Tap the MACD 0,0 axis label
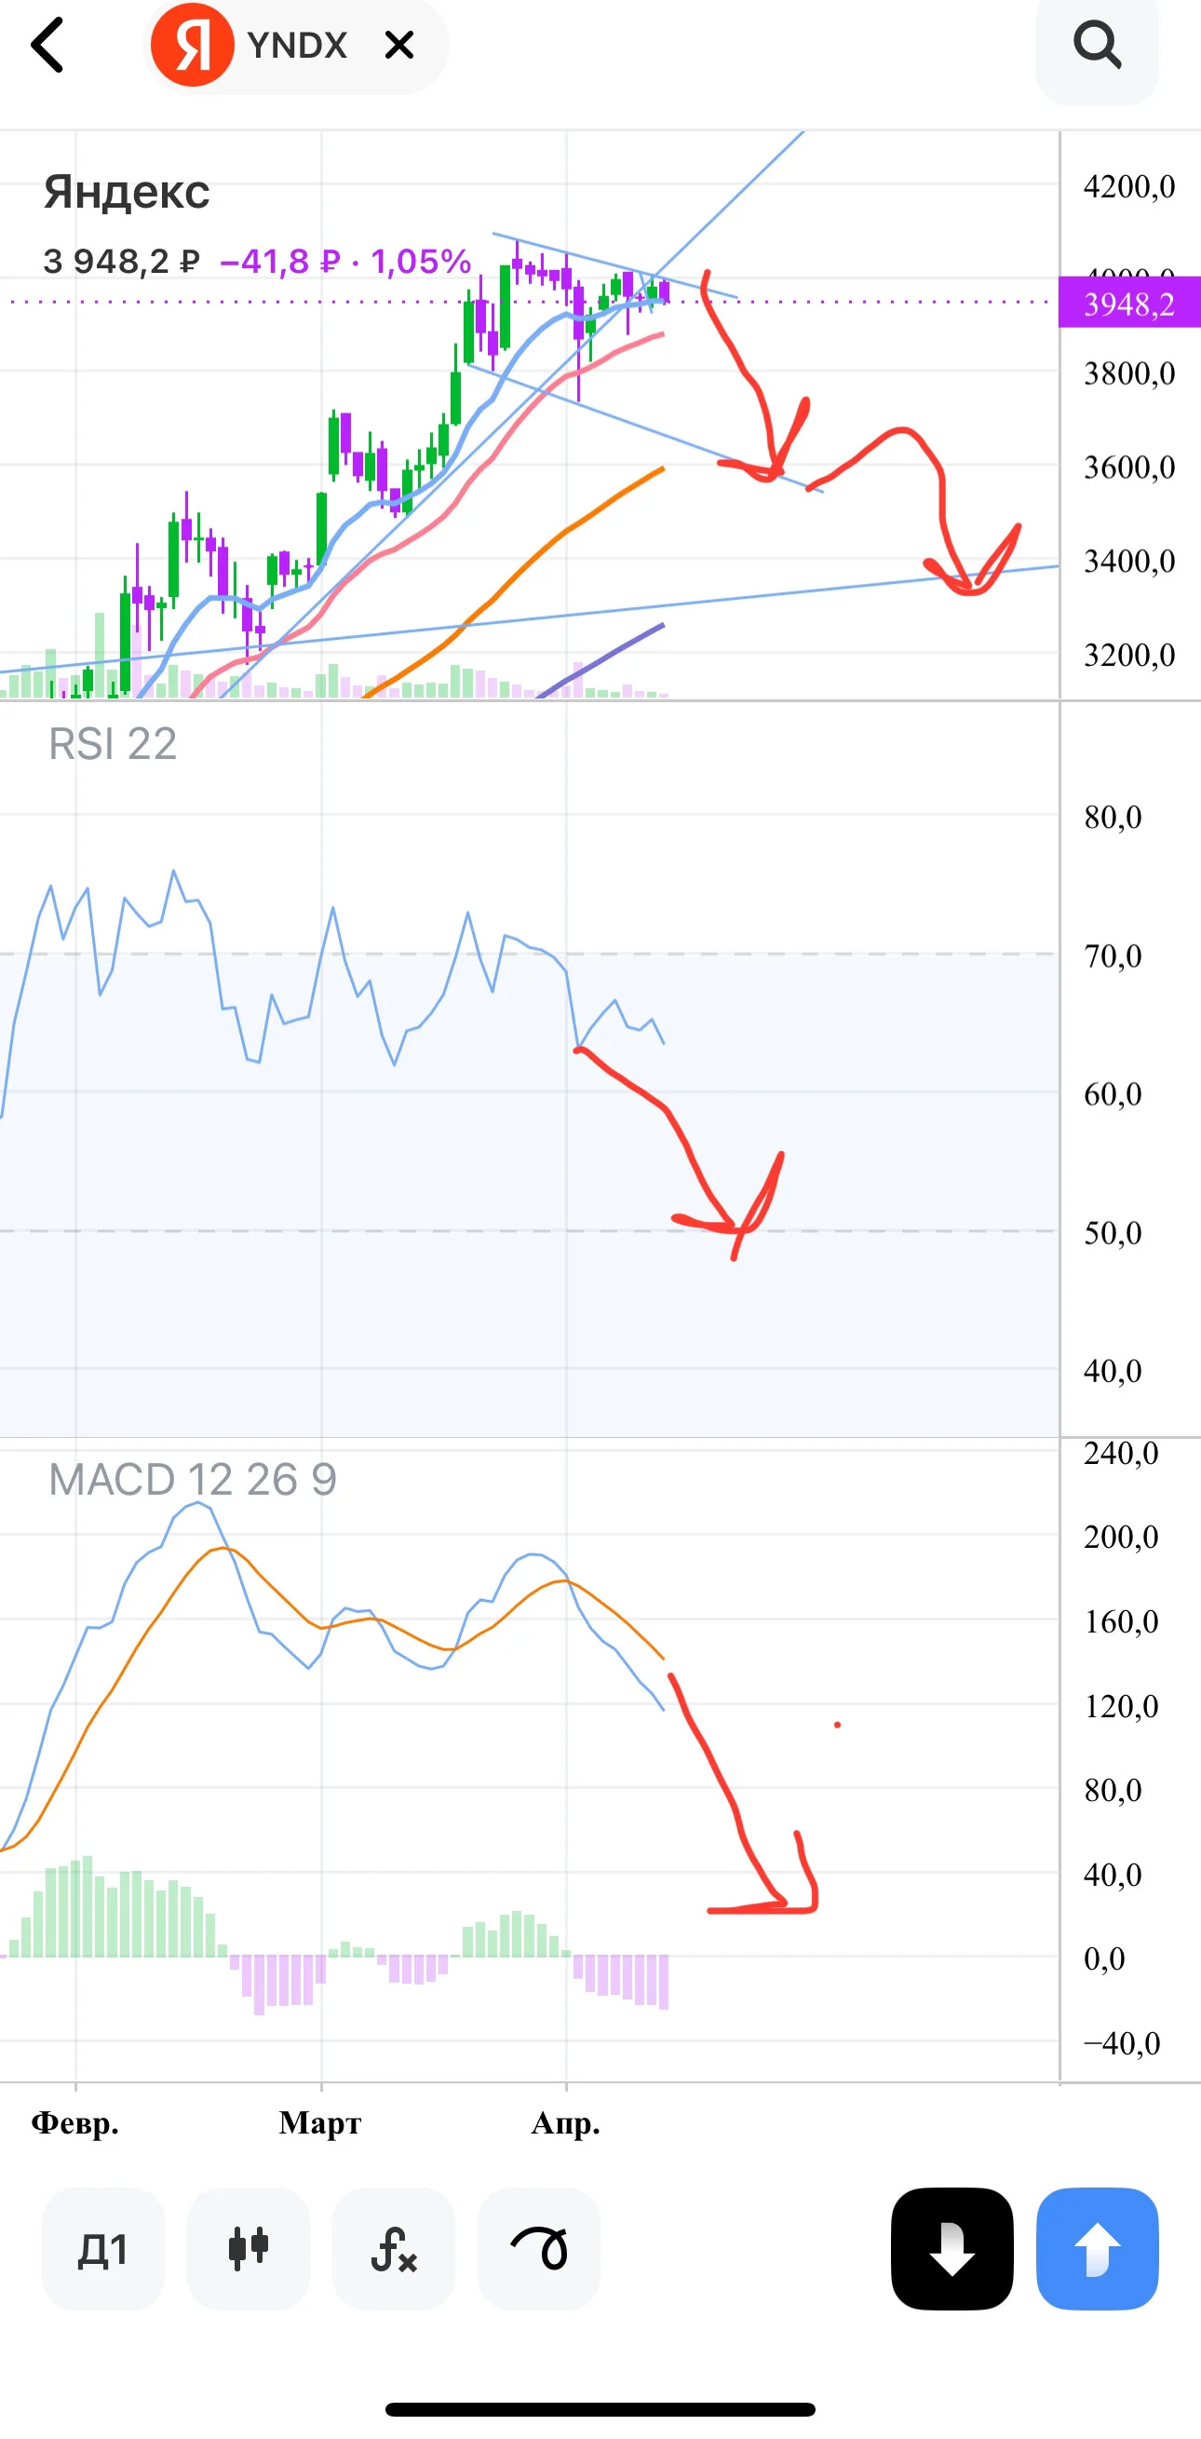 tap(1104, 1958)
